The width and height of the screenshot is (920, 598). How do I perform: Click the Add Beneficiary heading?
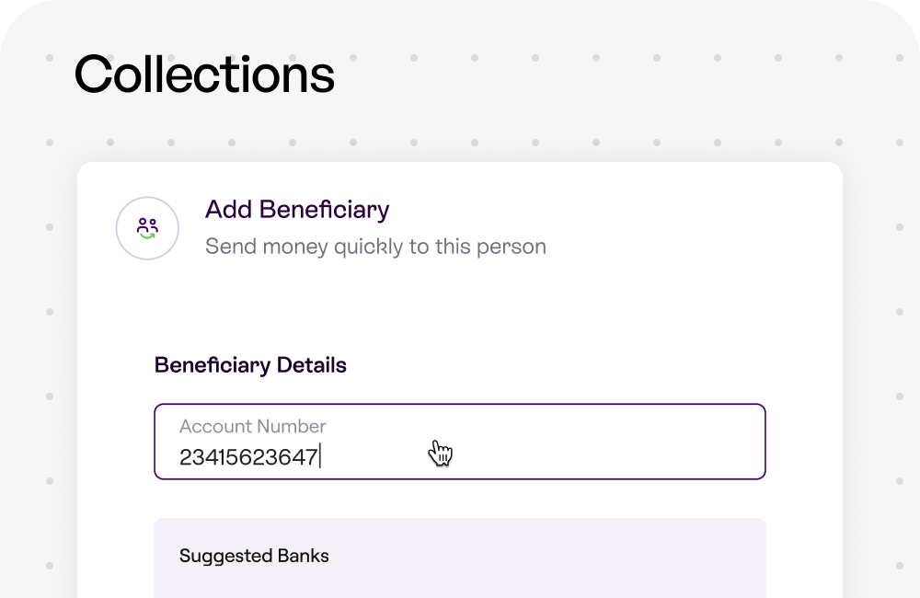[297, 210]
